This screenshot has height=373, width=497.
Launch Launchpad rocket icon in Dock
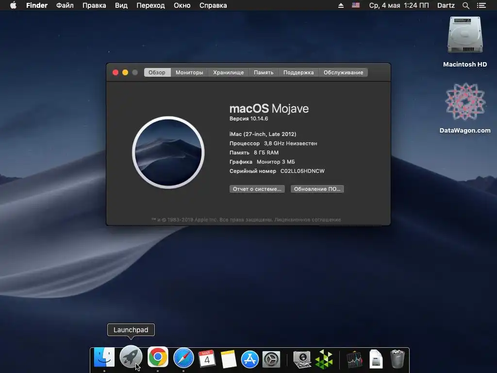point(131,356)
